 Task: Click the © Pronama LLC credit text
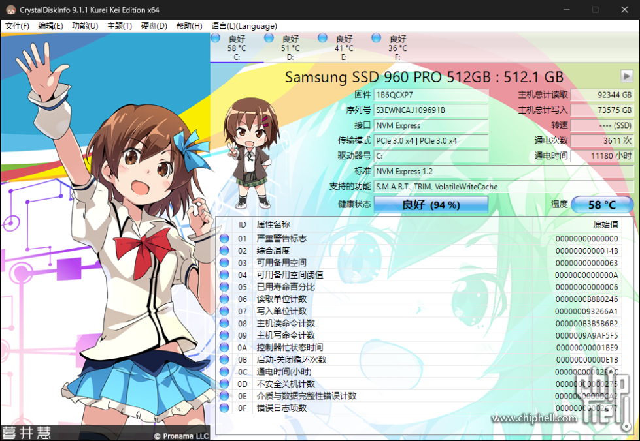182,436
